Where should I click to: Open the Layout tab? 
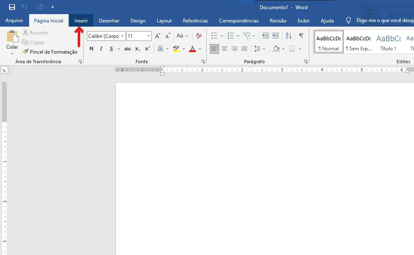click(164, 21)
